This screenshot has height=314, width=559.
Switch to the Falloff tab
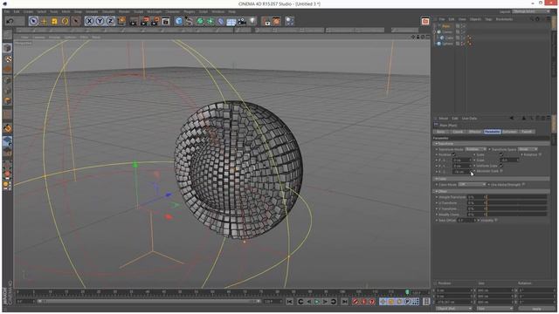coord(526,132)
